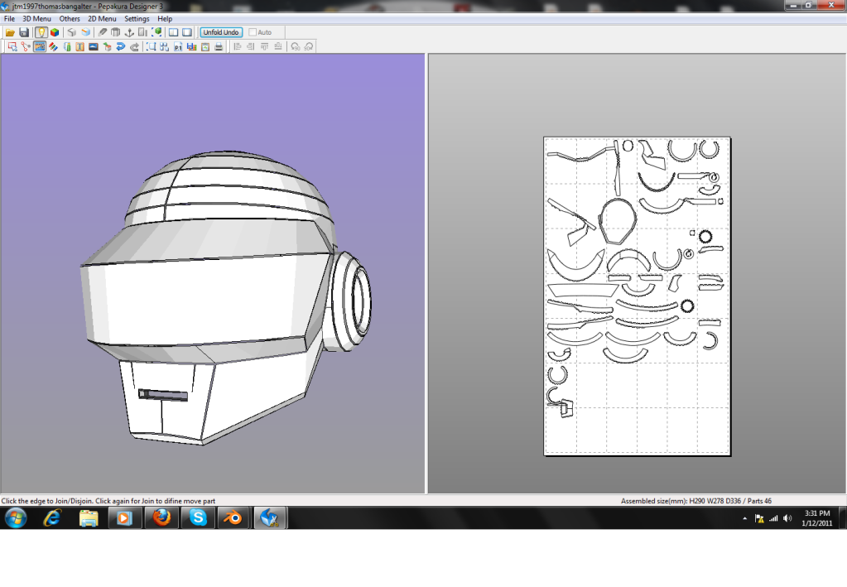The width and height of the screenshot is (847, 587).
Task: Click the blue curved arrow icon
Action: click(x=120, y=46)
